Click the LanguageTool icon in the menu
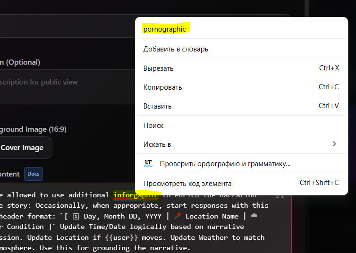 (148, 164)
